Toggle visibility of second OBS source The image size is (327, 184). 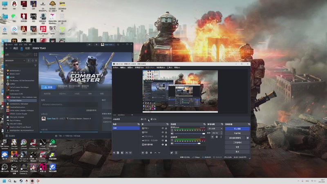(x=163, y=132)
